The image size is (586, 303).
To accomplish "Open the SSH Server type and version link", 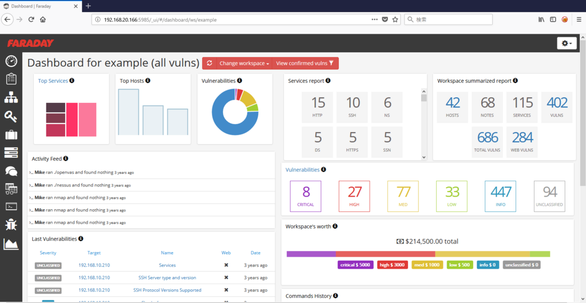I will (167, 278).
